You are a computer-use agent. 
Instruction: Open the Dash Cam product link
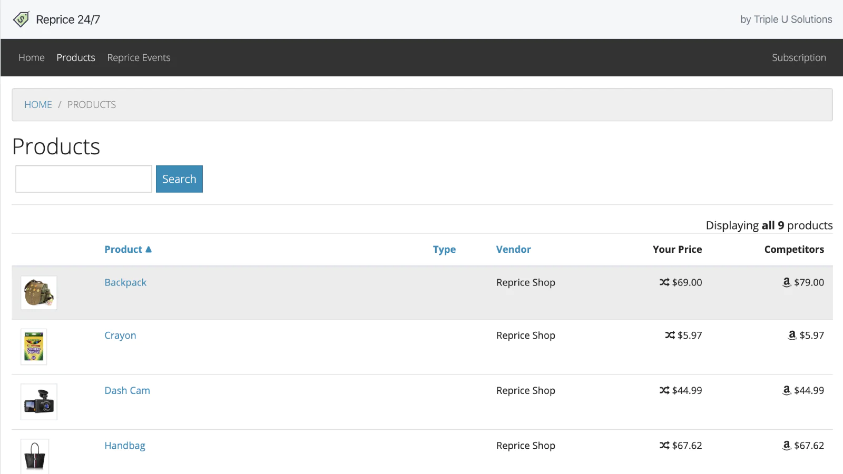(127, 390)
